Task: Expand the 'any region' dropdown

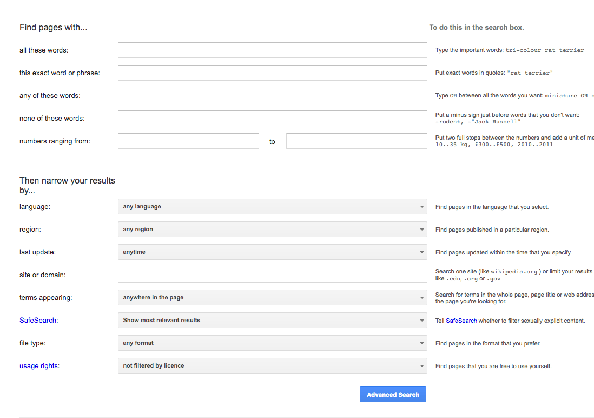Action: [272, 230]
